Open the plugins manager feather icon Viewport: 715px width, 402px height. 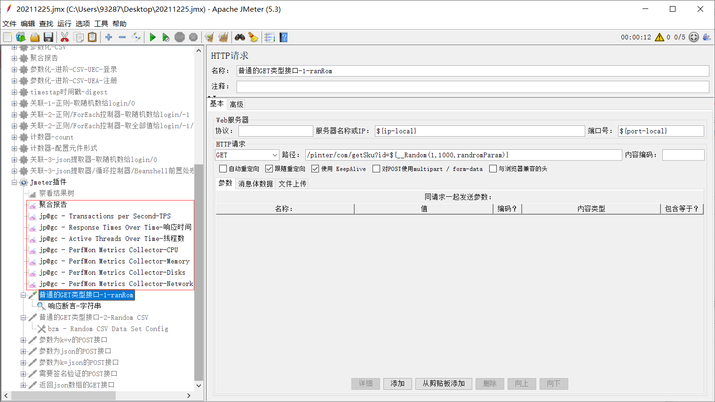pyautogui.click(x=707, y=37)
